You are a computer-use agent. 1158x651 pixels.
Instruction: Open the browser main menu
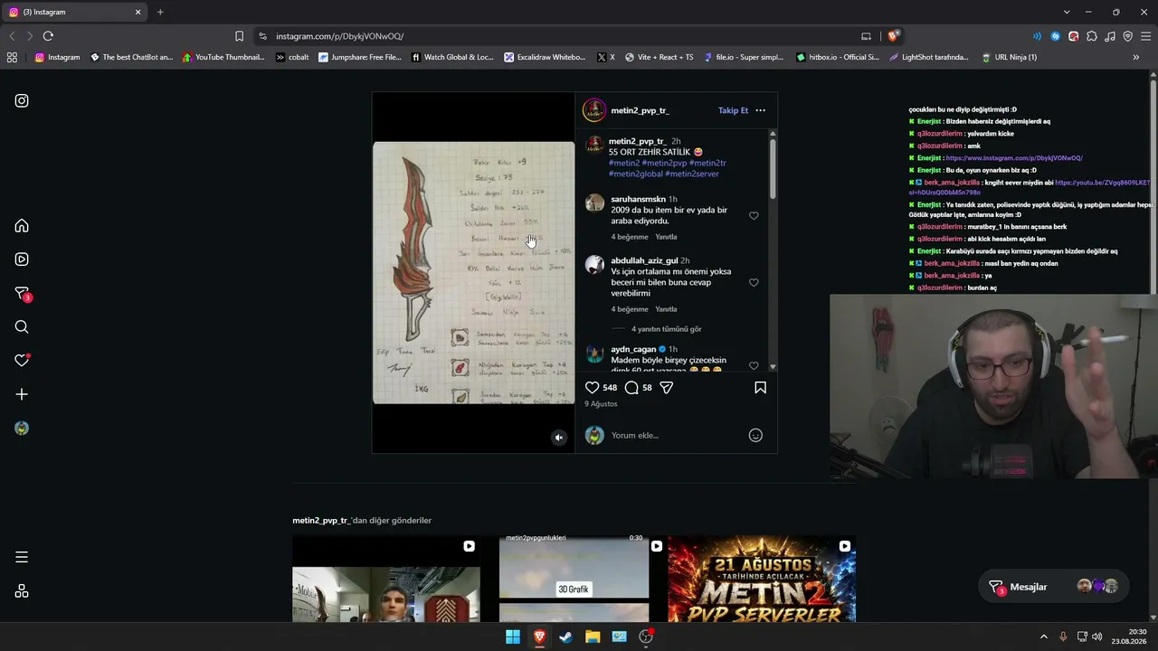click(x=1145, y=36)
